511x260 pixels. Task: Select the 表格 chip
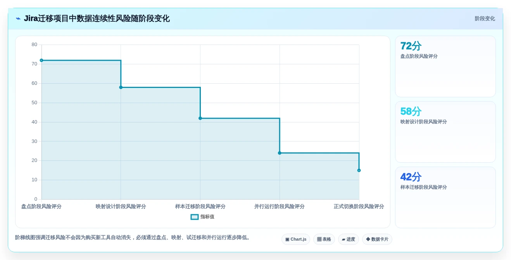[324, 239]
